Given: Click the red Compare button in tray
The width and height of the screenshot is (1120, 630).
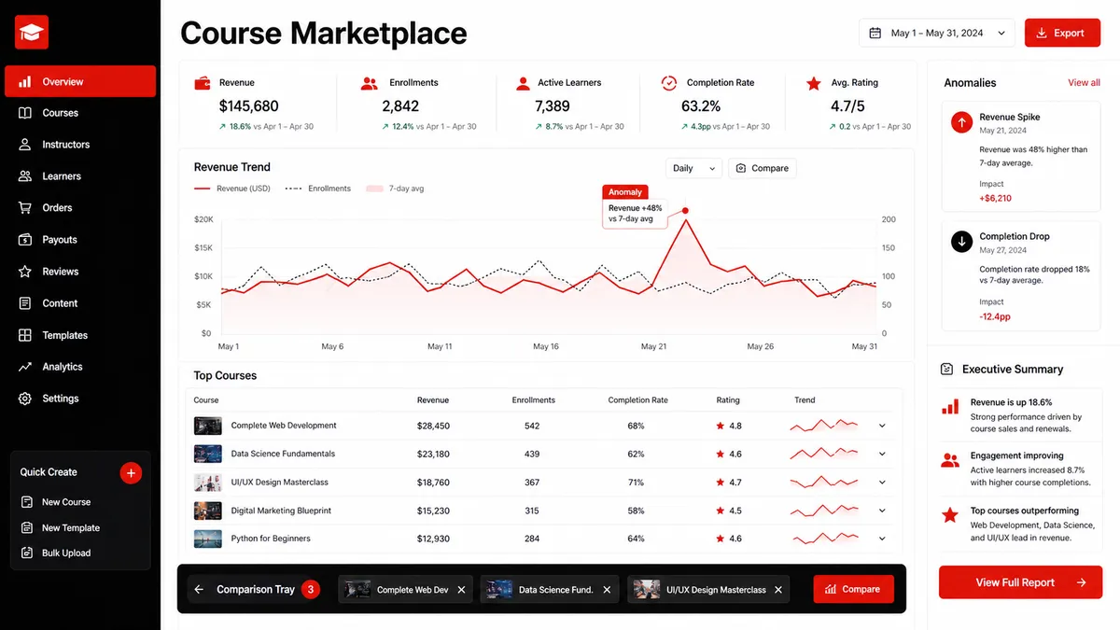Looking at the screenshot, I should pyautogui.click(x=853, y=589).
